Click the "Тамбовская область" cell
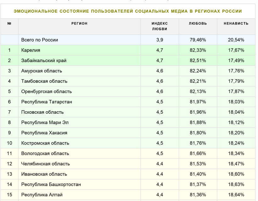Viewport: 258px width, 201px height. coord(44,81)
